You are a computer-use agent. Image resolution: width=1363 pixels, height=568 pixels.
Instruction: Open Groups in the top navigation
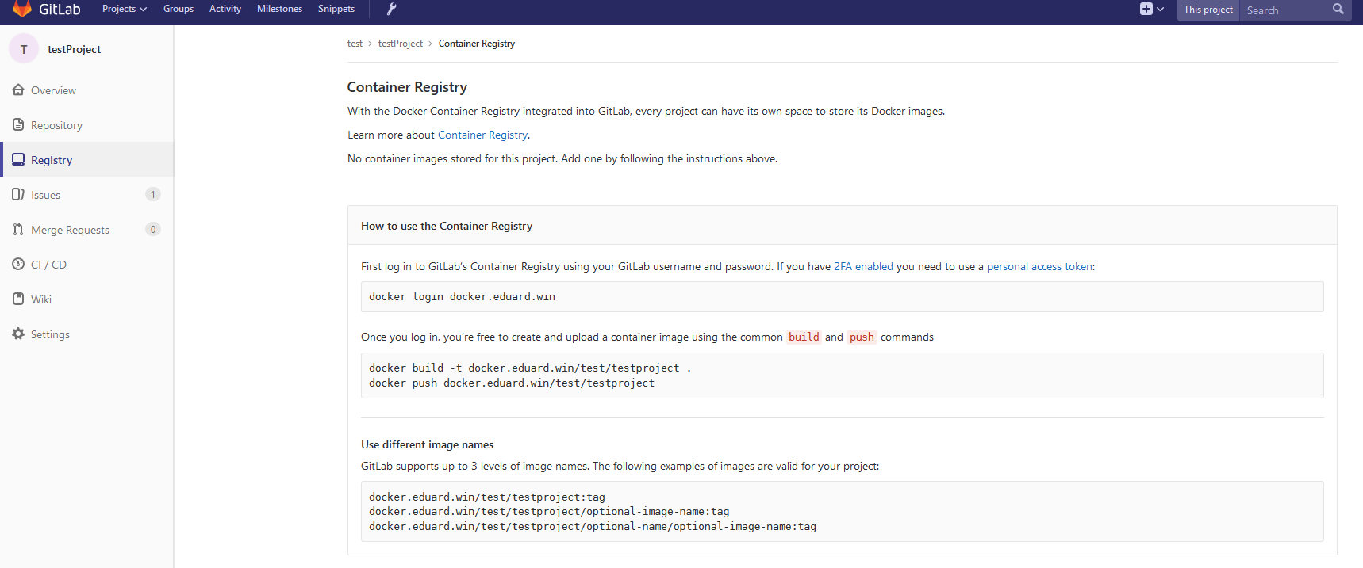tap(179, 9)
